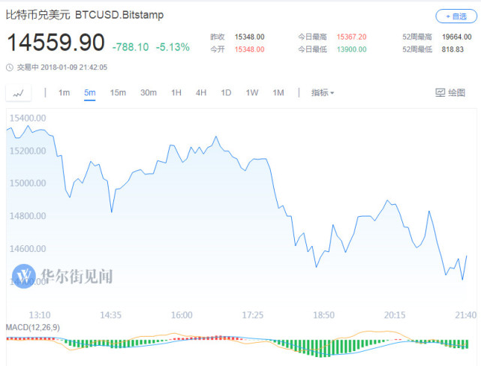Click the line chart type icon
This screenshot has height=366, width=481.
[19, 93]
